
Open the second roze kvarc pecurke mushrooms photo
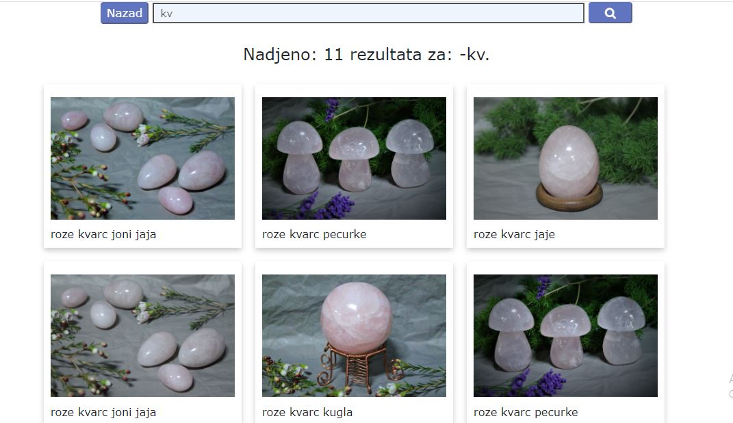click(565, 335)
